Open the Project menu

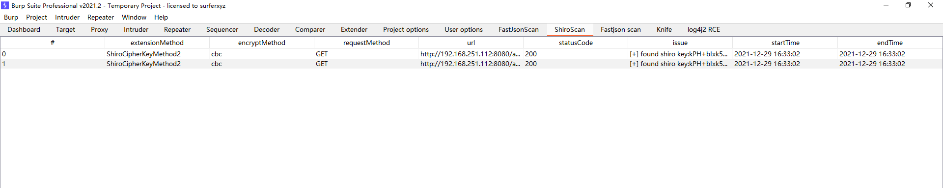(x=36, y=17)
